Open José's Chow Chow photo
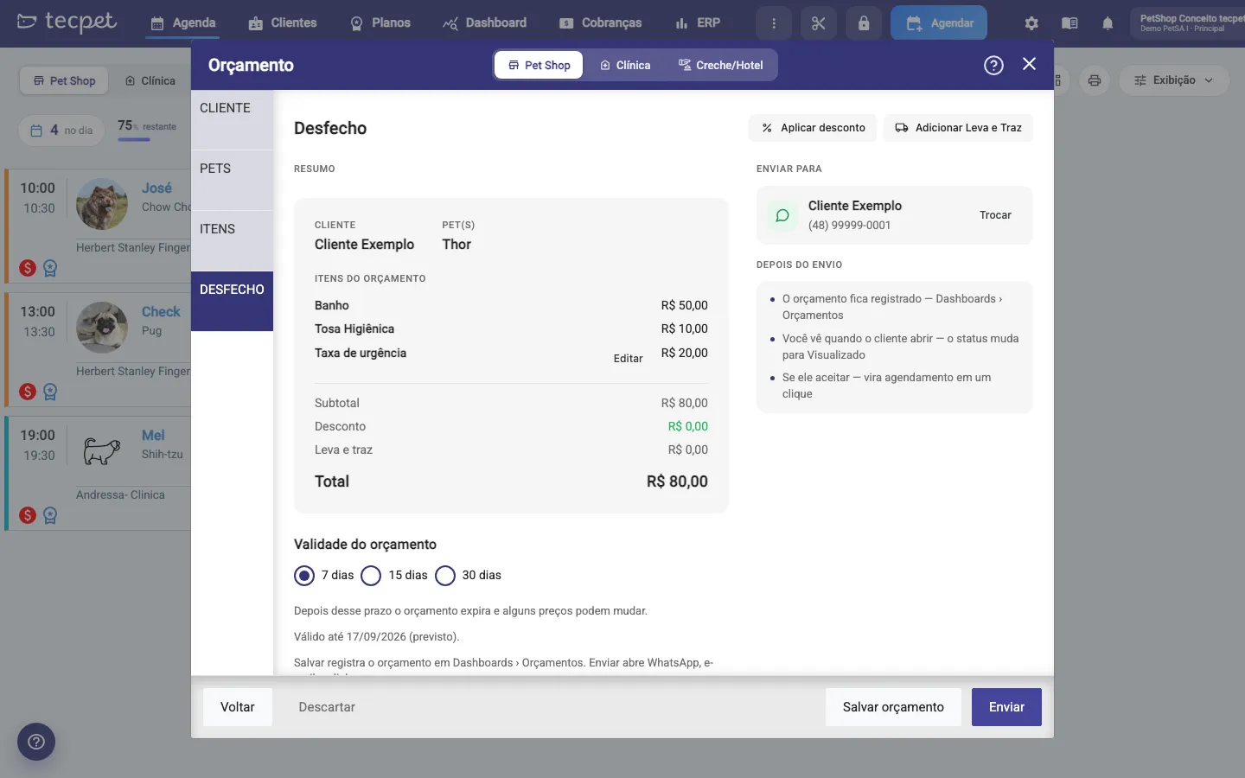This screenshot has width=1245, height=778. click(x=102, y=204)
